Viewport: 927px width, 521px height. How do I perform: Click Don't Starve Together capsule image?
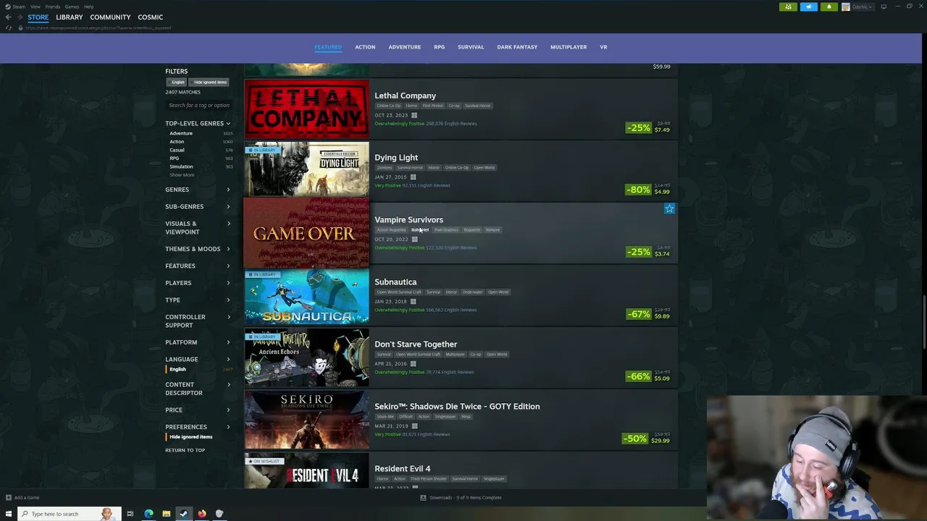[306, 357]
